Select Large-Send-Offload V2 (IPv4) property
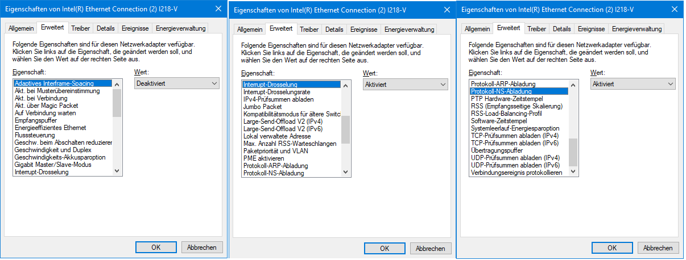 (283, 121)
